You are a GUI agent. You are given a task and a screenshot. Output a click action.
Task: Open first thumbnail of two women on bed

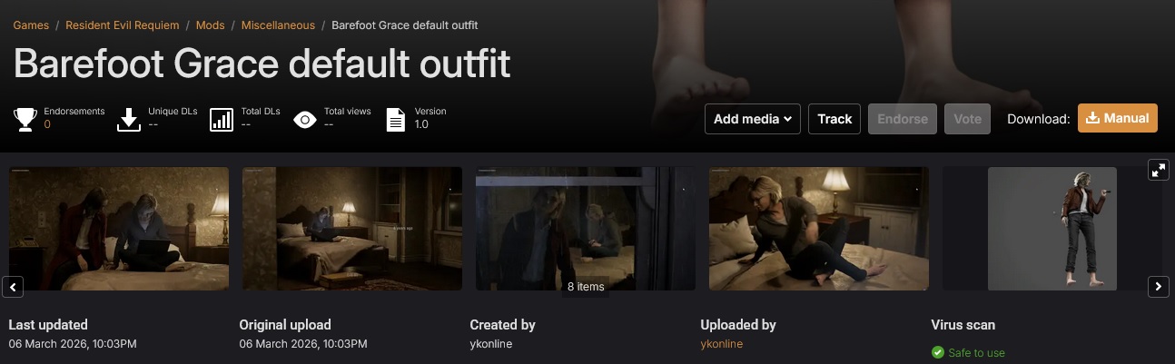119,229
